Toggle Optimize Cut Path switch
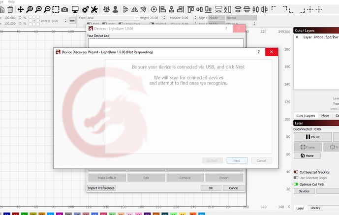The height and width of the screenshot is (215, 339). pyautogui.click(x=296, y=184)
